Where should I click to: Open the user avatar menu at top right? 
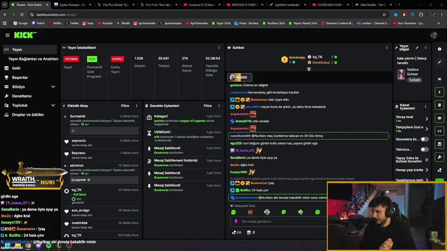coord(434,35)
